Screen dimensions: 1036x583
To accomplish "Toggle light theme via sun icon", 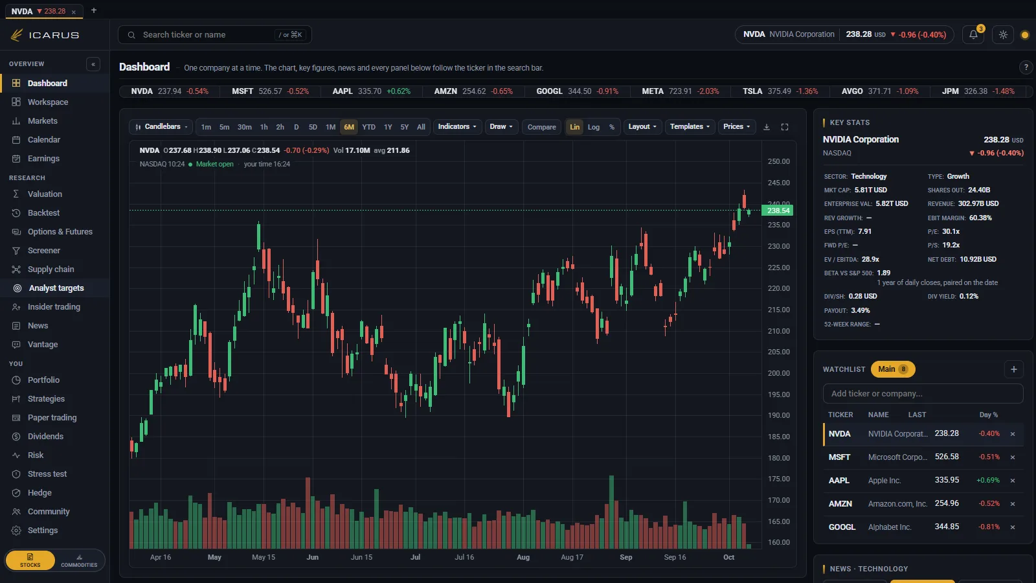I will tap(1003, 35).
